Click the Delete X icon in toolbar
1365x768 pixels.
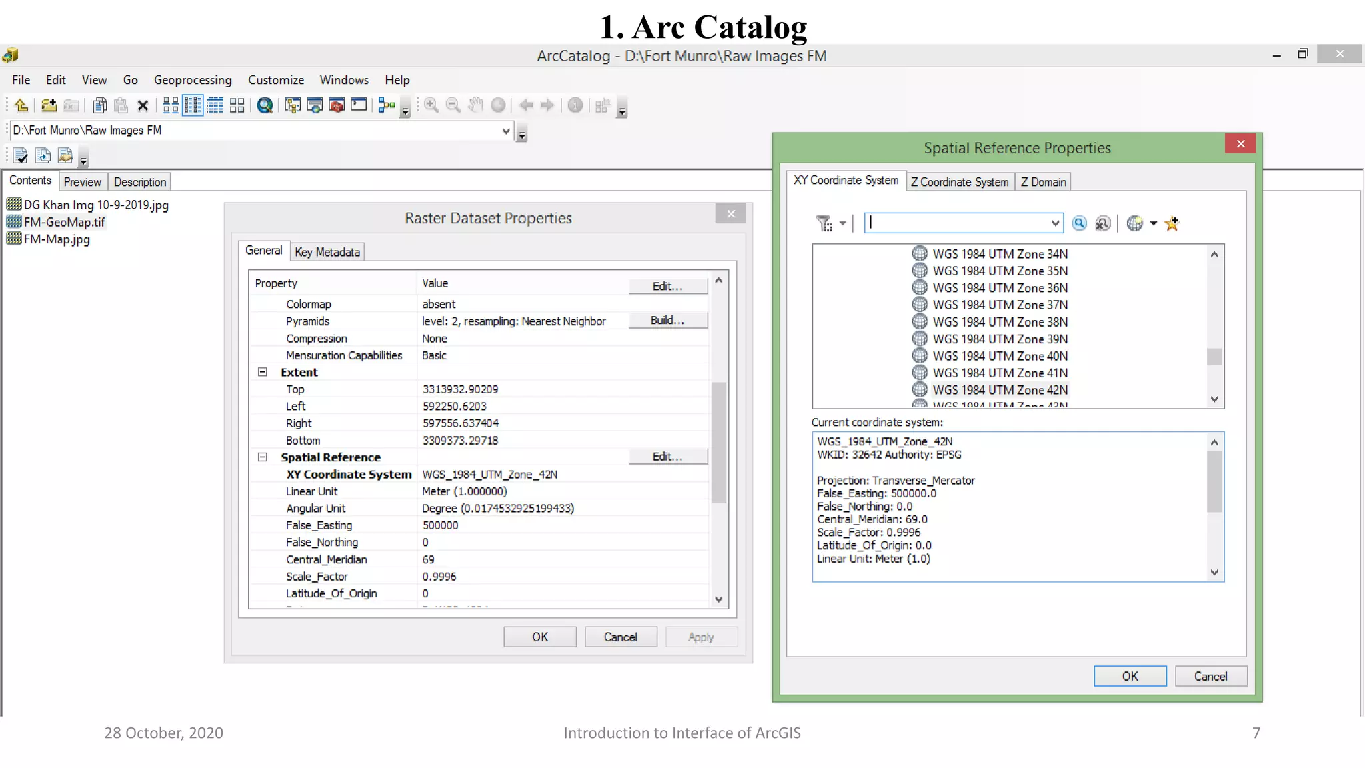[142, 105]
